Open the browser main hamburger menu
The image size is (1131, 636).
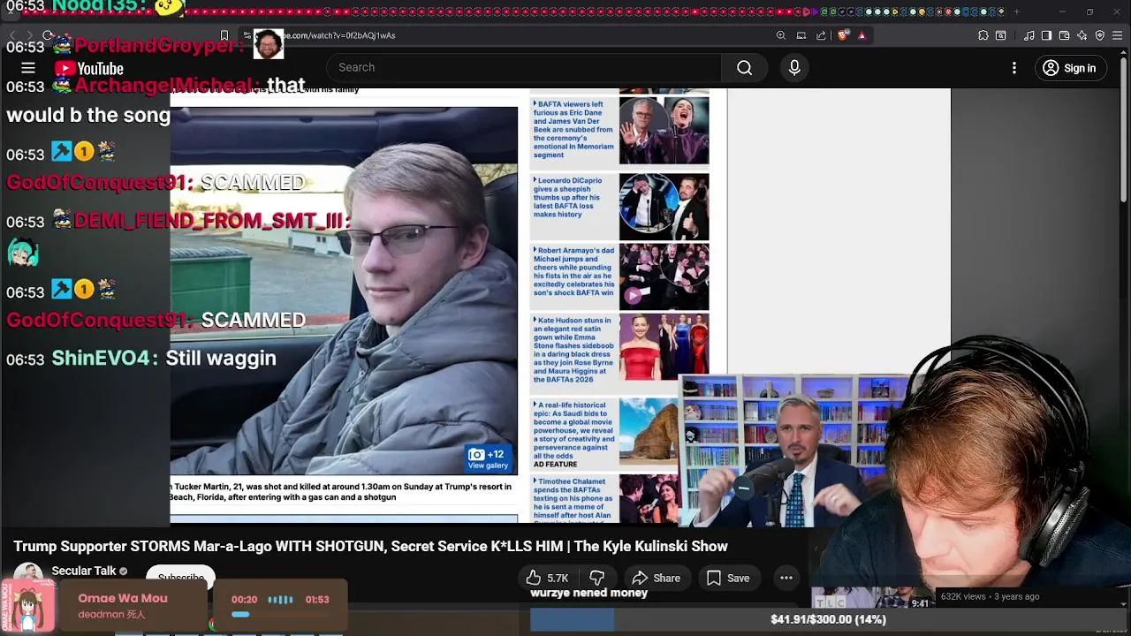click(1118, 35)
